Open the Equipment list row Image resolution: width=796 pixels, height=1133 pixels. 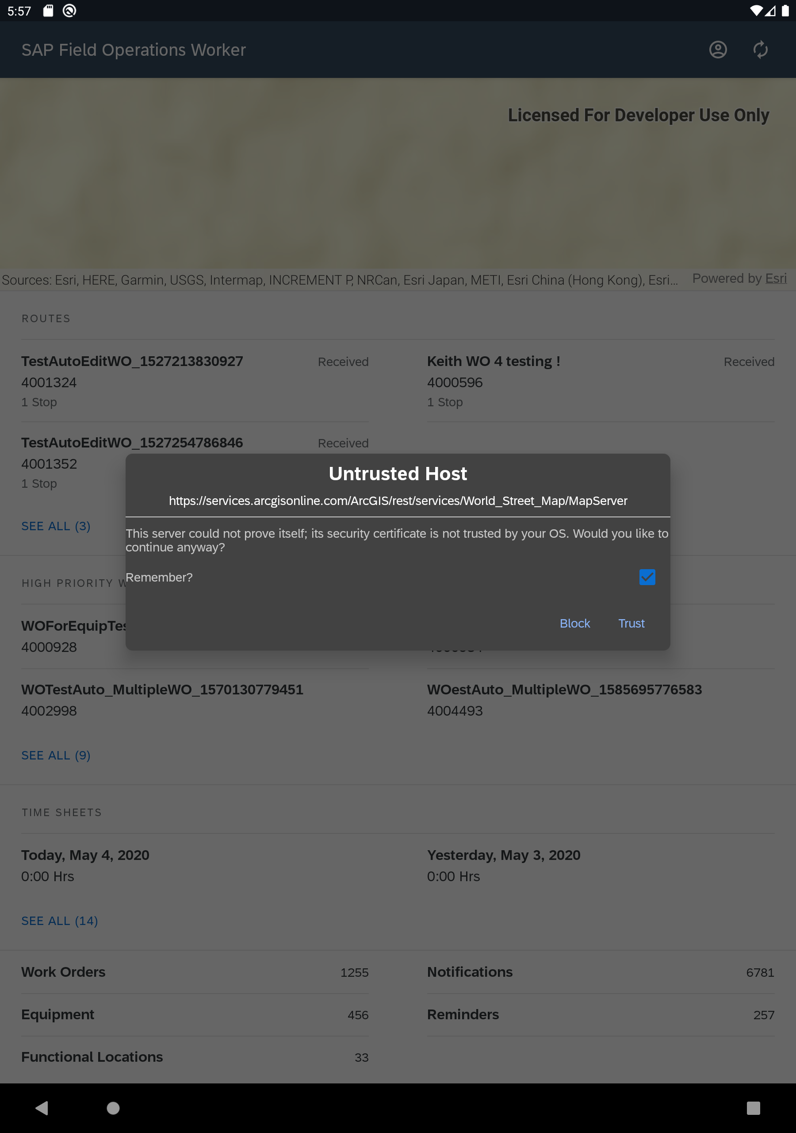click(195, 1014)
